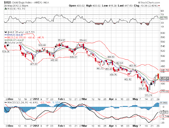Image resolution: width=169 pixels, height=128 pixels.
Task: Click the 462.64 price label
Action: pos(119,63)
